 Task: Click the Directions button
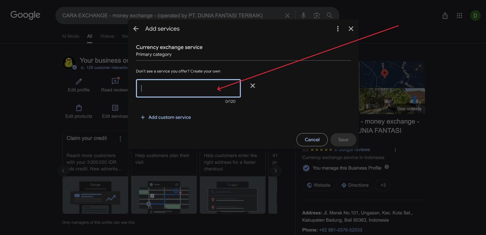(x=355, y=185)
